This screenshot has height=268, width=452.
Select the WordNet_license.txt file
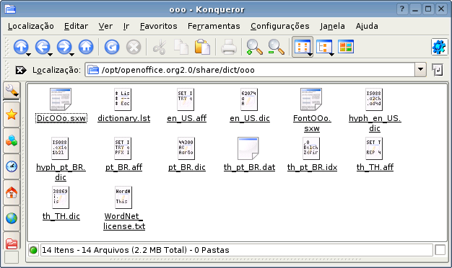pos(124,208)
